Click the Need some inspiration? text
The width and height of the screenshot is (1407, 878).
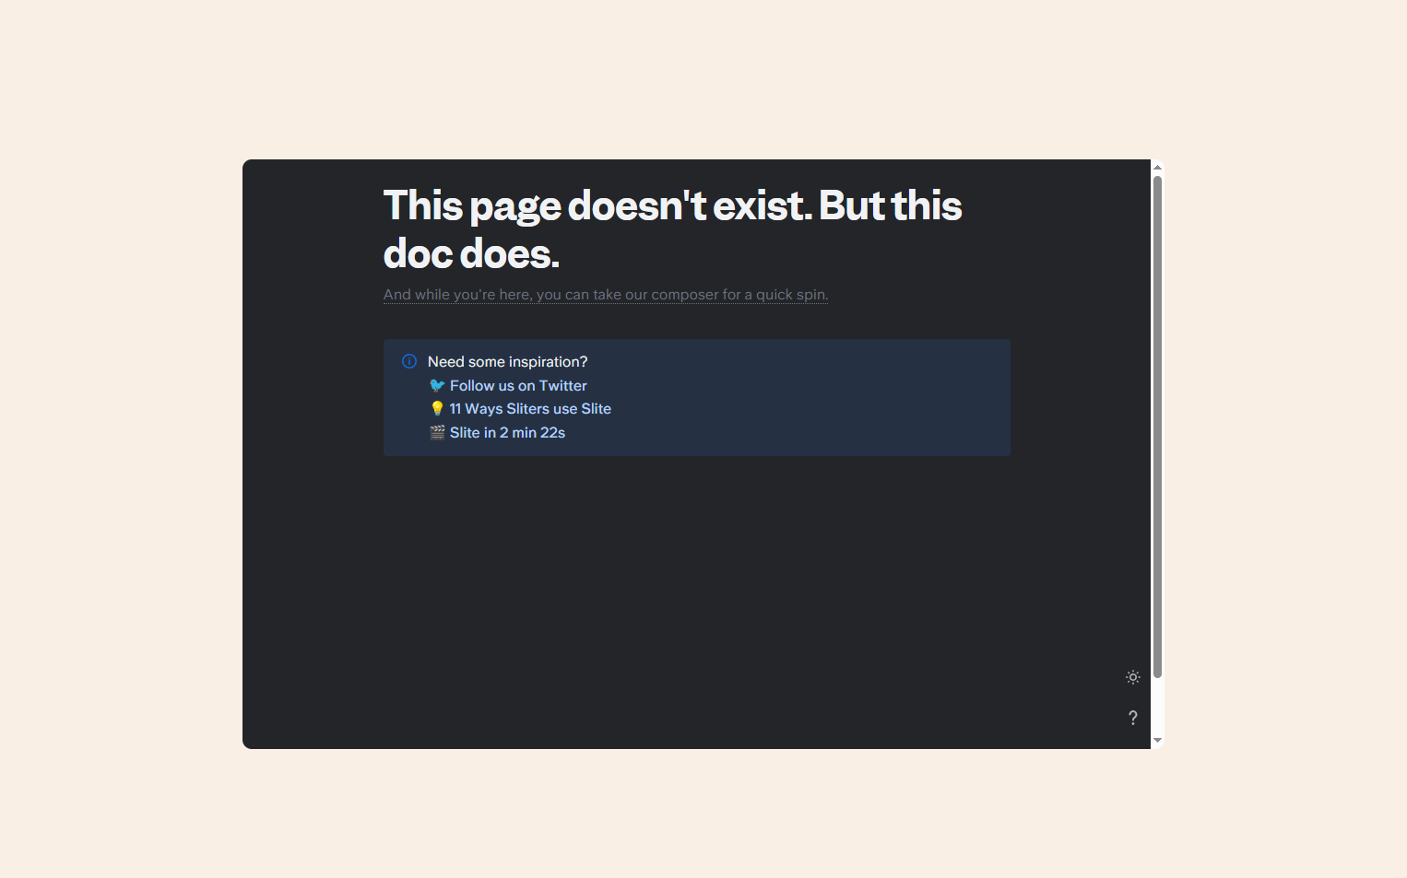tap(507, 362)
